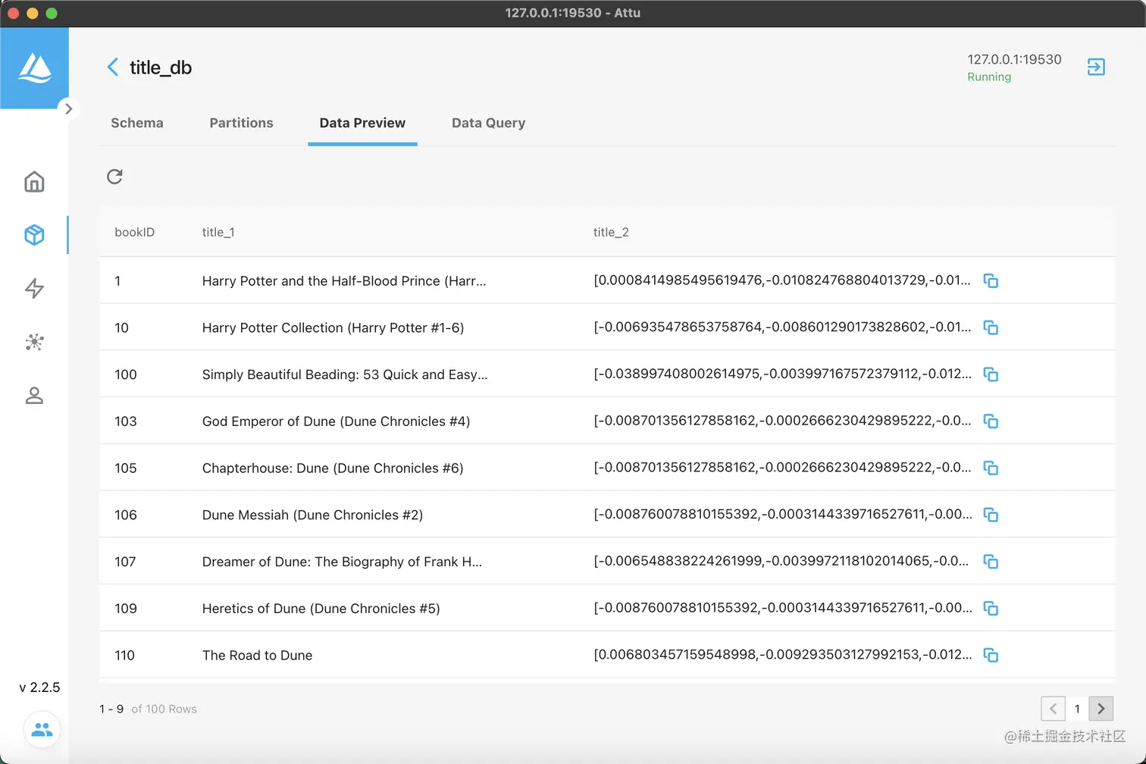Copy vector for bookID 103 row
This screenshot has width=1146, height=764.
991,421
